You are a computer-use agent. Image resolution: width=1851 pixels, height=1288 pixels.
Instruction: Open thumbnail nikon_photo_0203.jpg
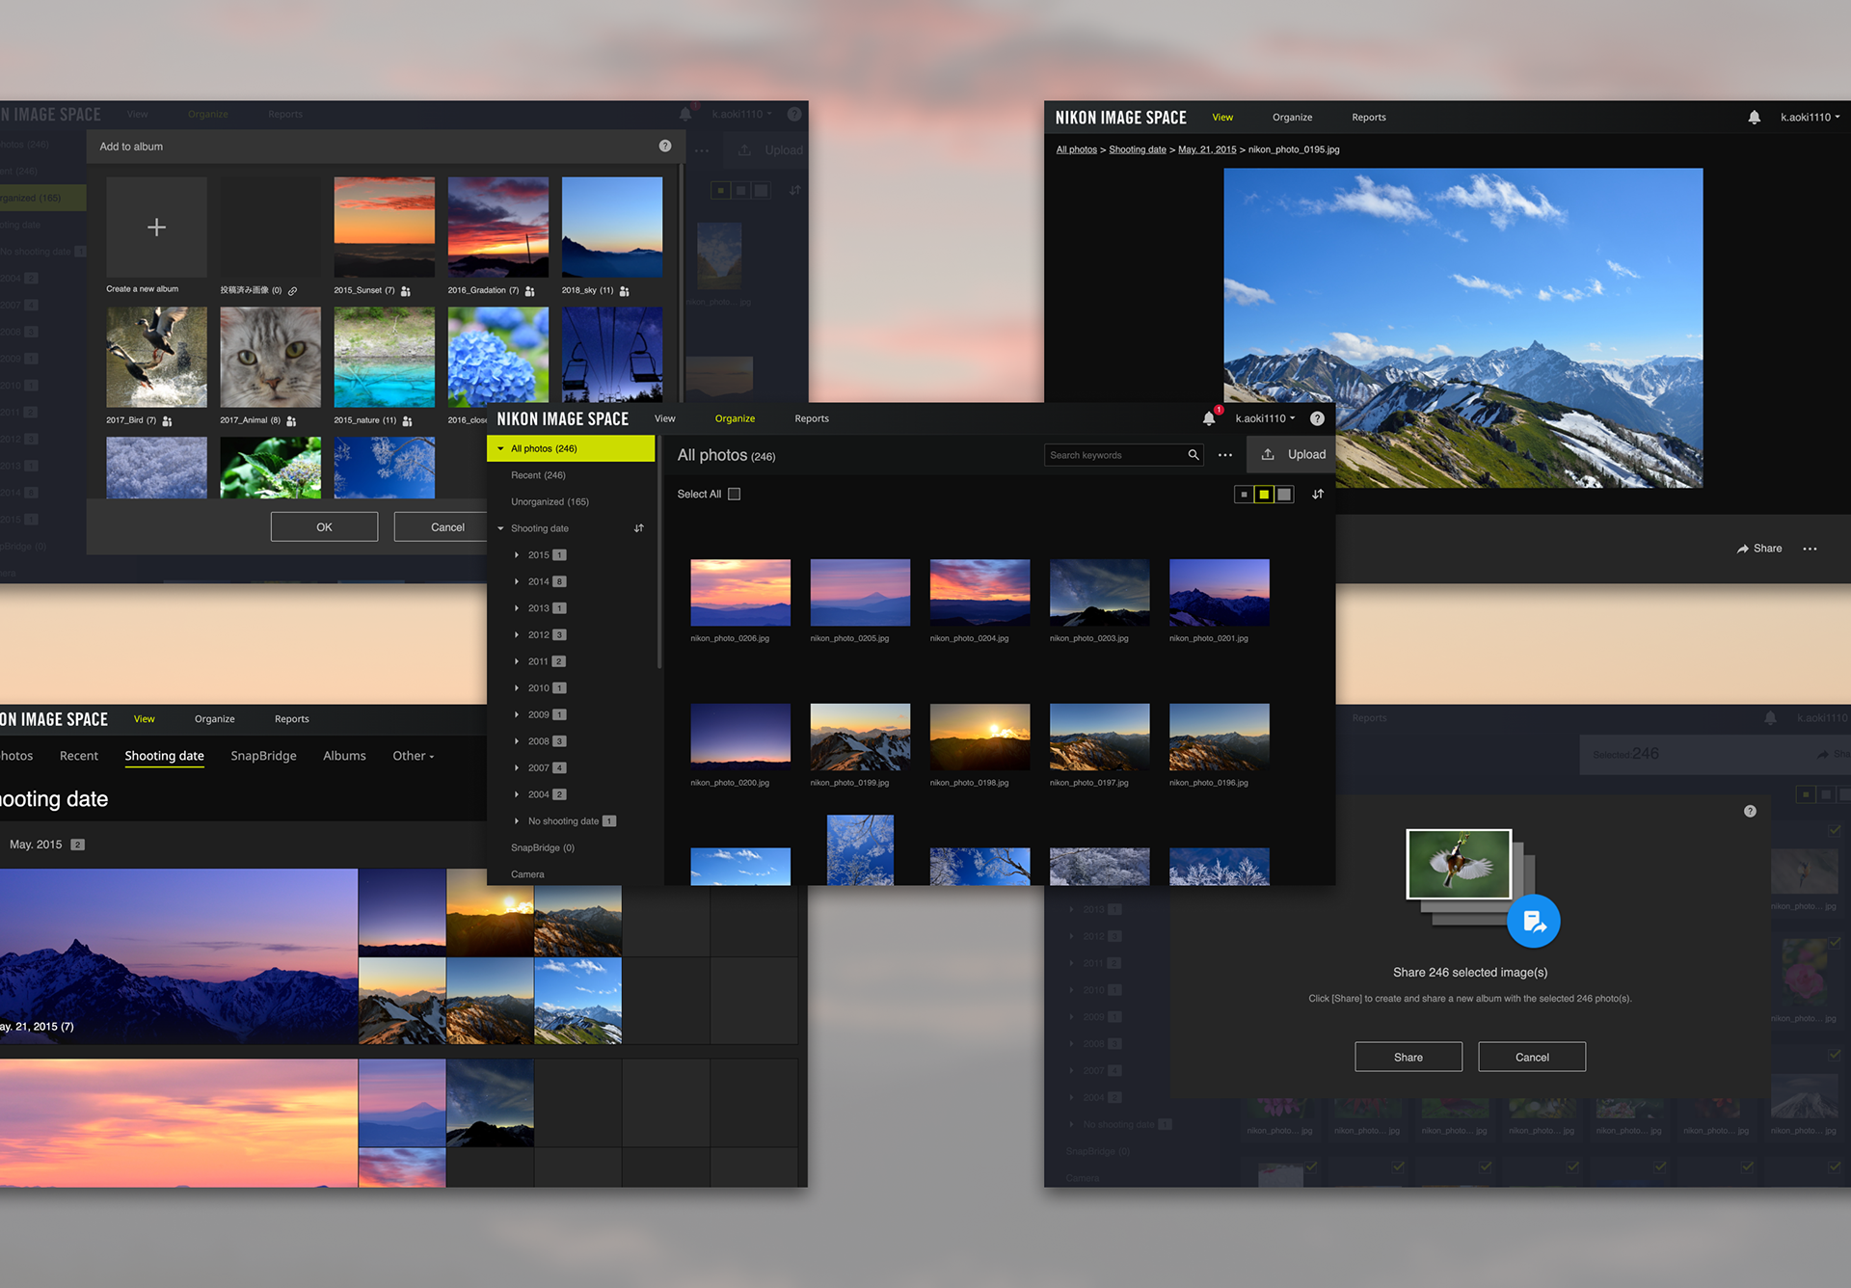tap(1099, 593)
